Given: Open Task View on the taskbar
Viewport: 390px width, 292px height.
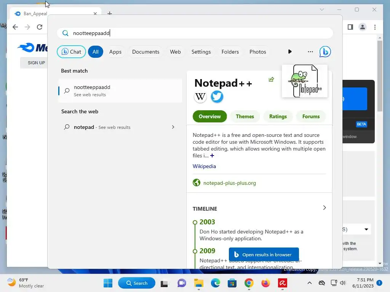Looking at the screenshot, I should pyautogui.click(x=164, y=283).
